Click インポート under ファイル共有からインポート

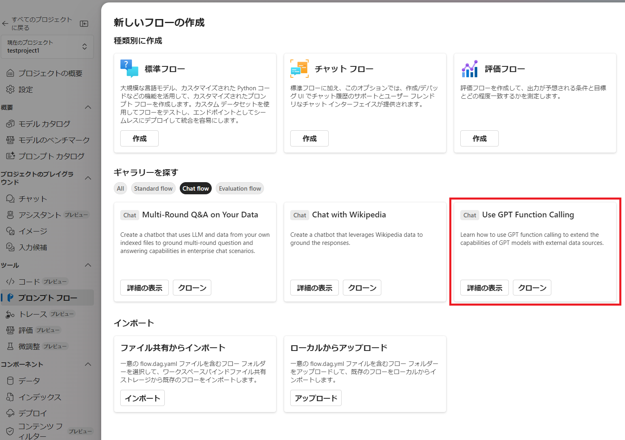point(142,398)
